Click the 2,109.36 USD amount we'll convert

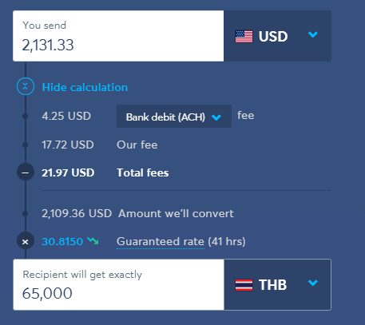77,213
